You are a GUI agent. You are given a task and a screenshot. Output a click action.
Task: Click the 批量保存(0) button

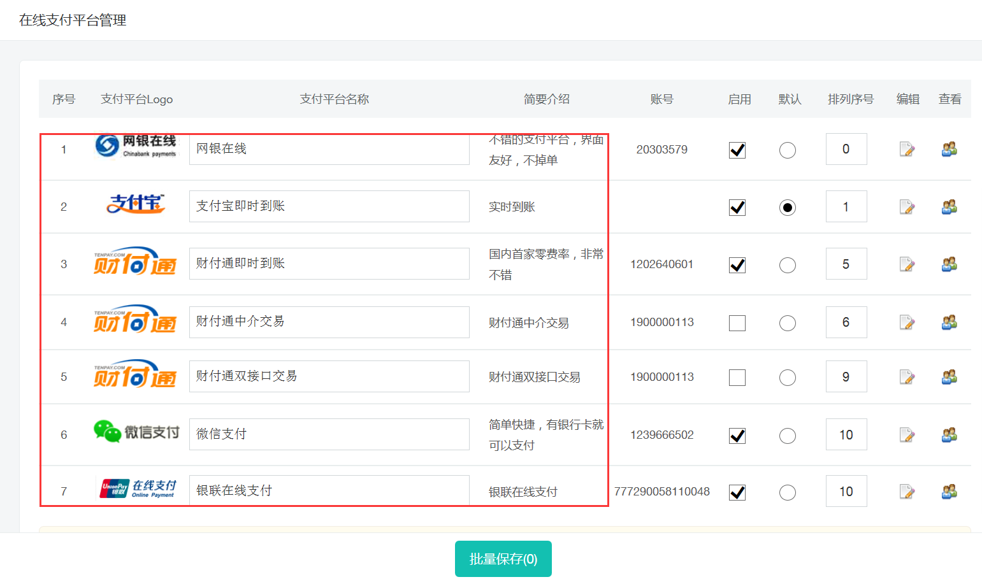(x=503, y=559)
